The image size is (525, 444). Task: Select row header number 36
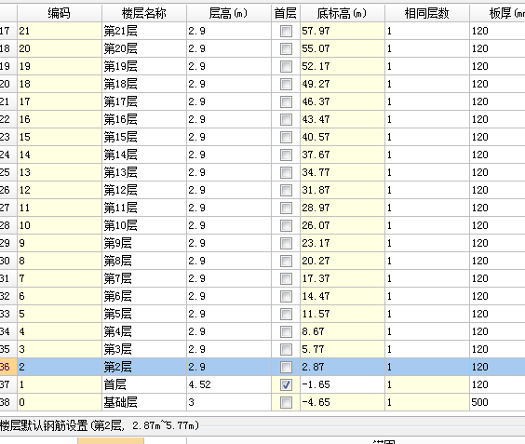(x=8, y=367)
